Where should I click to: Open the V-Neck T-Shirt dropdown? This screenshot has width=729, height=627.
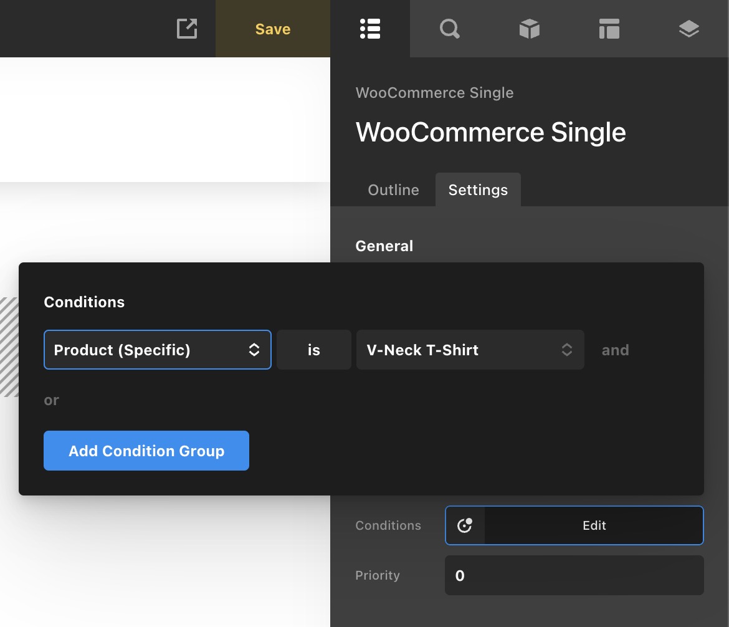tap(470, 350)
